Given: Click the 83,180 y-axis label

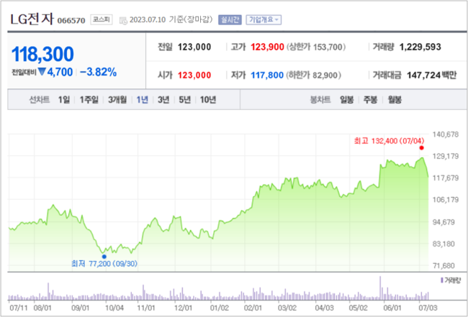Looking at the screenshot, I should tap(445, 244).
